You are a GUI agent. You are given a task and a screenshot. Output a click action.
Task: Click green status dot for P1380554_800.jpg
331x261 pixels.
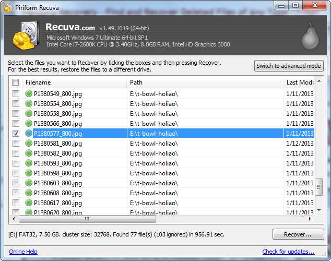point(29,103)
